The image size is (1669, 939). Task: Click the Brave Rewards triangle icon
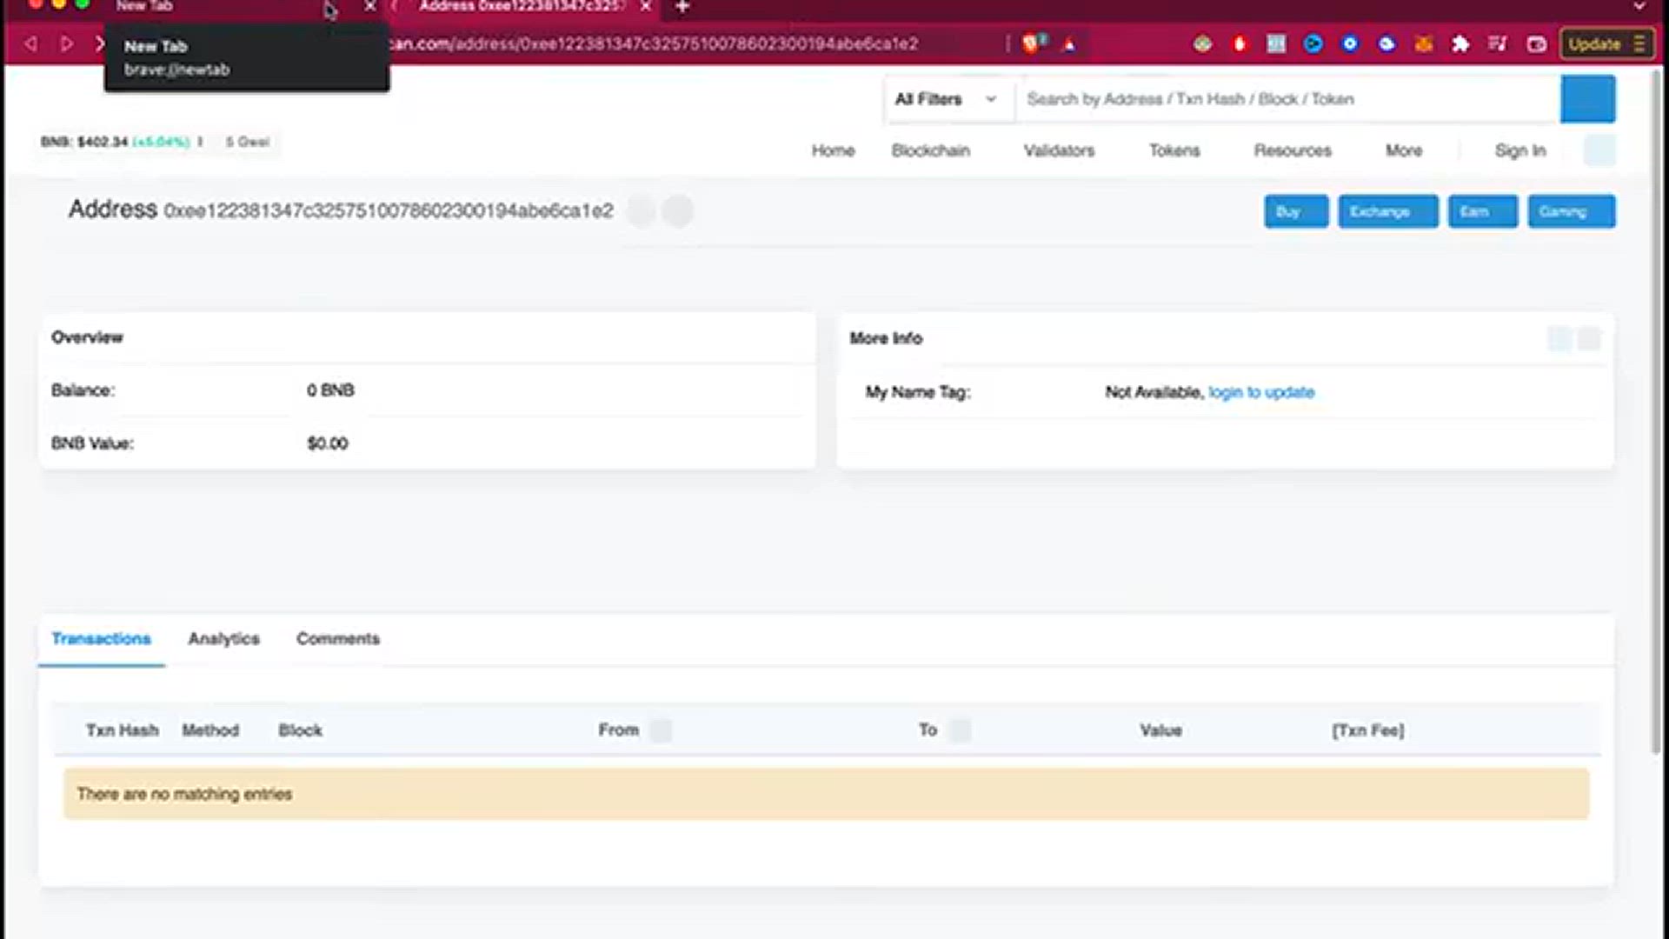pos(1069,44)
